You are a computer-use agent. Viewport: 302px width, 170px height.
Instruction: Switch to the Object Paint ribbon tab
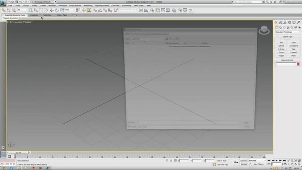point(62,15)
